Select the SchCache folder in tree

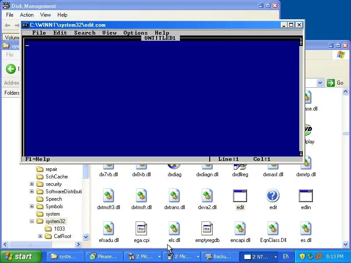point(57,177)
